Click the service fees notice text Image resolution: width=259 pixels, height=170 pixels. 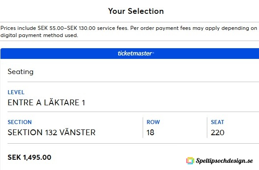pyautogui.click(x=129, y=32)
